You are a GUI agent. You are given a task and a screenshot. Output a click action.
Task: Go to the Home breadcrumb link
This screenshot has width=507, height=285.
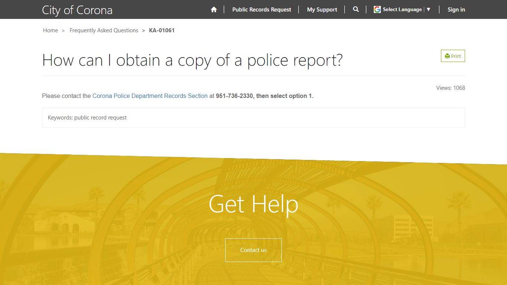50,30
